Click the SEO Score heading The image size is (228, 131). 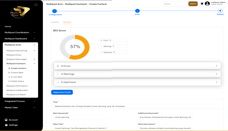[60, 31]
